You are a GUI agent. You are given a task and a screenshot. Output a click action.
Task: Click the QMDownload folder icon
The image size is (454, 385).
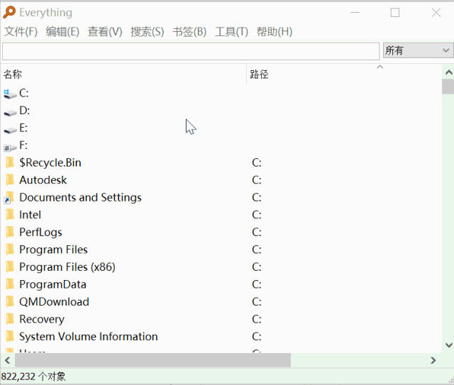click(x=10, y=301)
